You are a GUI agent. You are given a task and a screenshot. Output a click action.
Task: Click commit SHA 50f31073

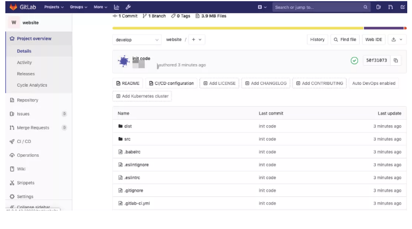coord(376,61)
